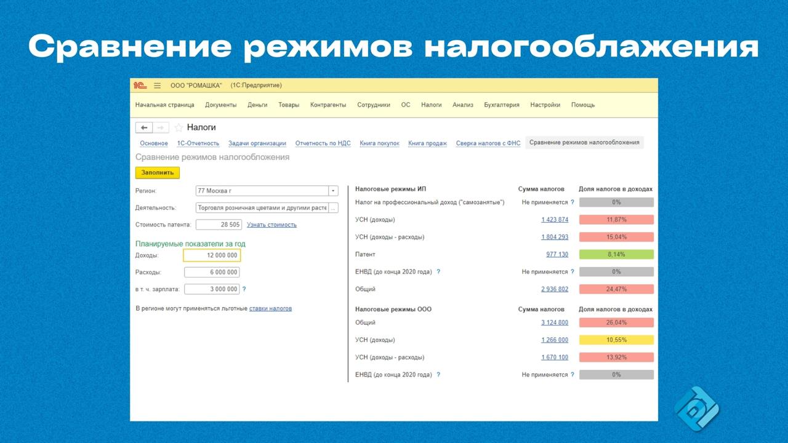Viewport: 788px width, 443px height.
Task: Click red ИП УСН доходы bar 11,87%
Action: click(x=616, y=220)
